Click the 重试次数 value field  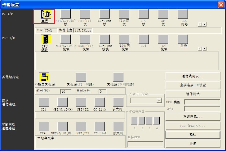pos(103,91)
